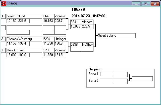Viewport: 161px width, 105px height.
Task: Select the 3e pris winner result field
Action: point(142,79)
